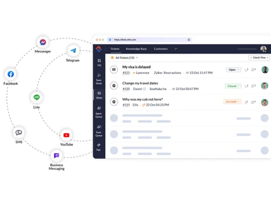The height and width of the screenshot is (203, 271).
Task: Click channel icon for ticket #119
Action: tap(114, 102)
